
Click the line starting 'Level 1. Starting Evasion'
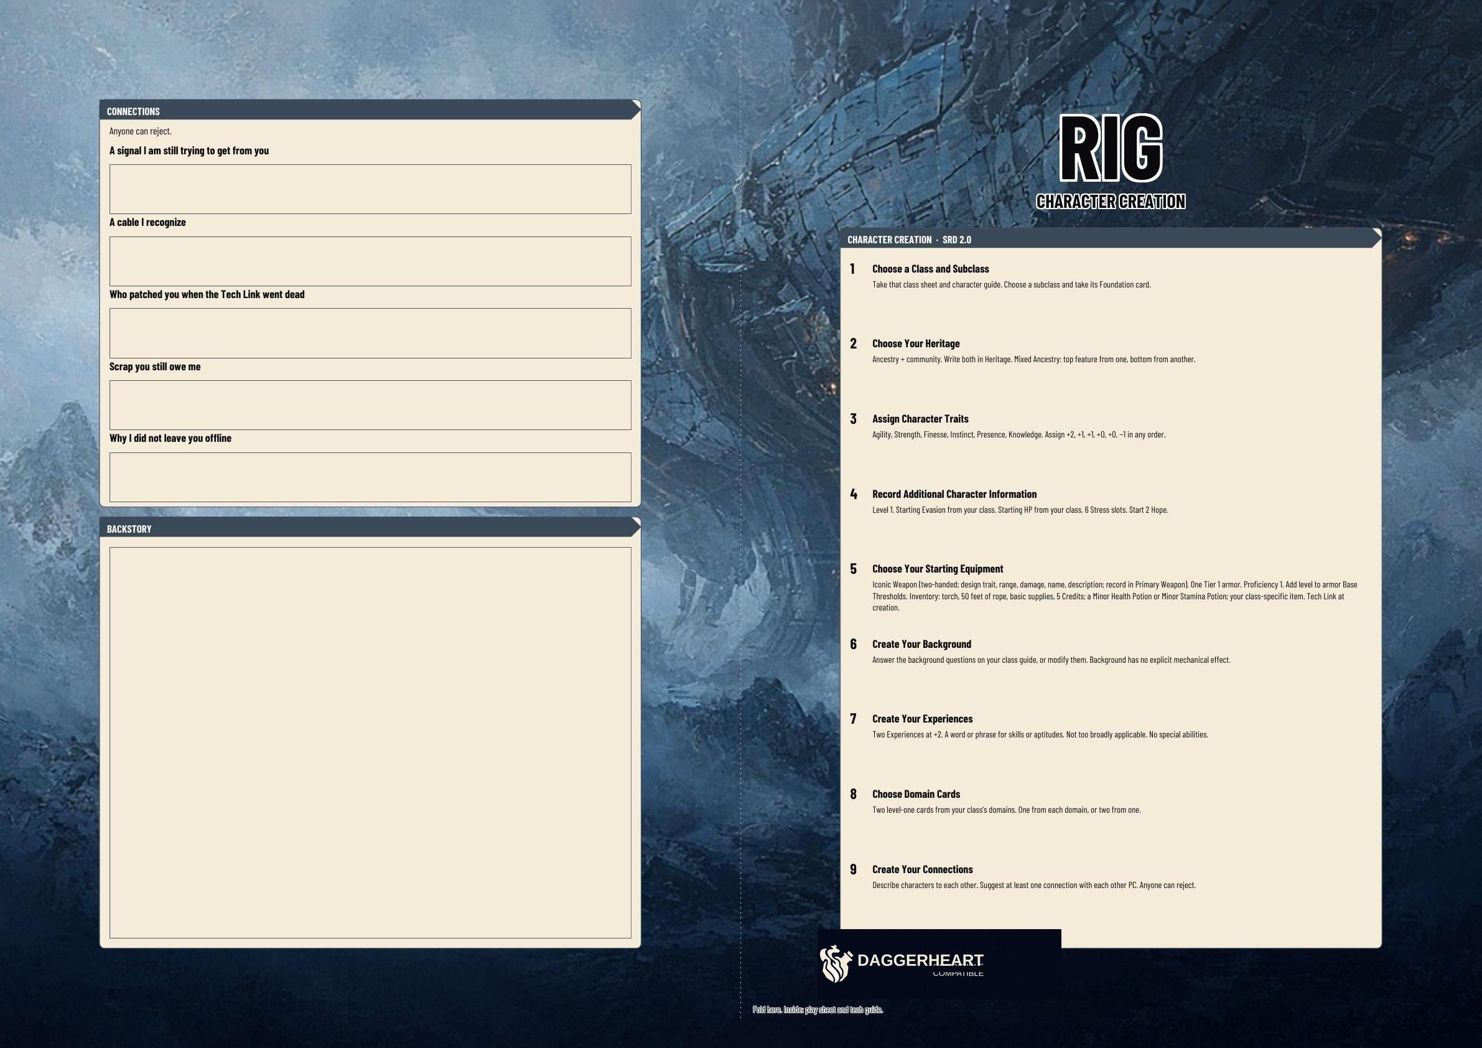[1020, 510]
